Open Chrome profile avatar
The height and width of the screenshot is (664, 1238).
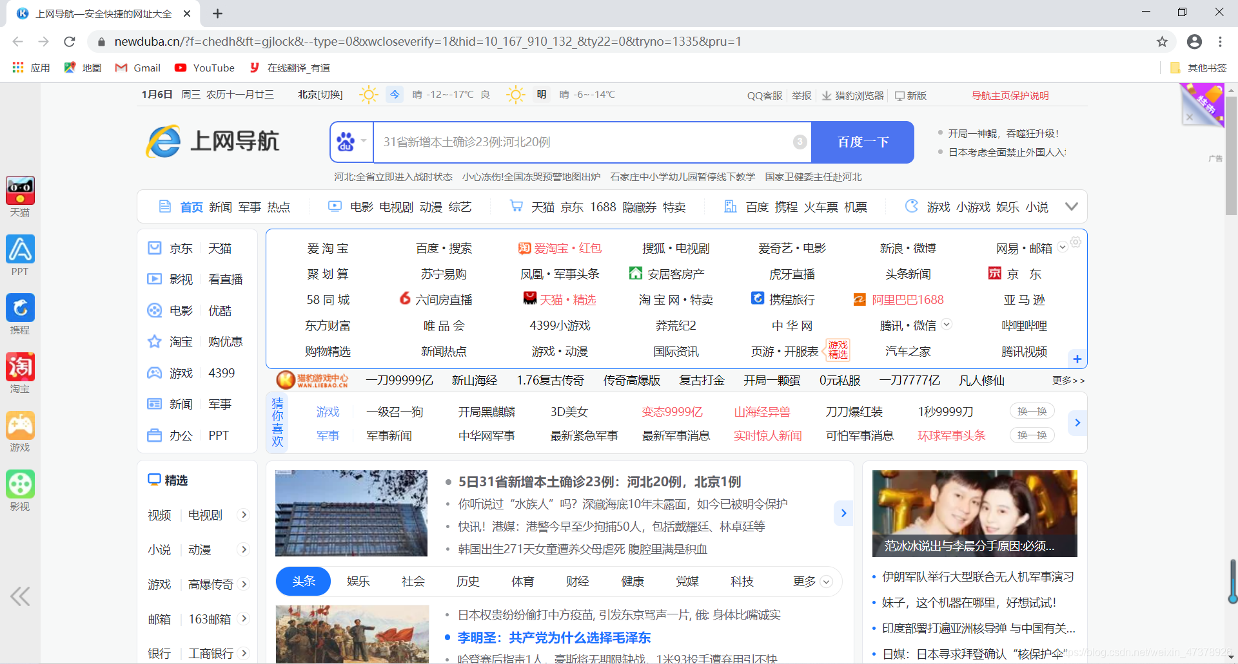coord(1194,42)
